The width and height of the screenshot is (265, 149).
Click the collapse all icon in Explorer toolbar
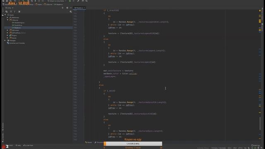tap(15, 12)
